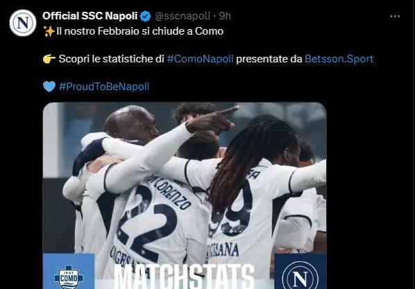Open the match photo of celebrating players
Screen dimensions: 415x289
tap(185, 195)
